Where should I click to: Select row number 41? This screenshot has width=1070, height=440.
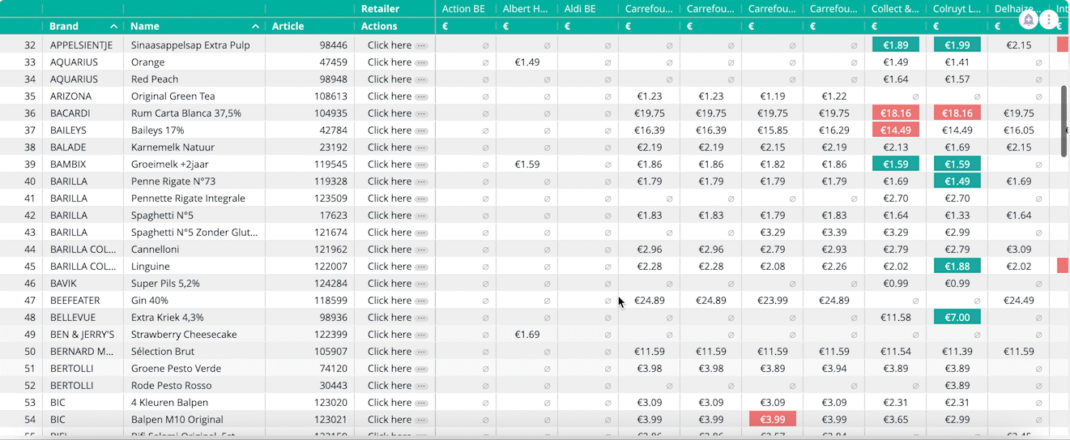click(30, 199)
